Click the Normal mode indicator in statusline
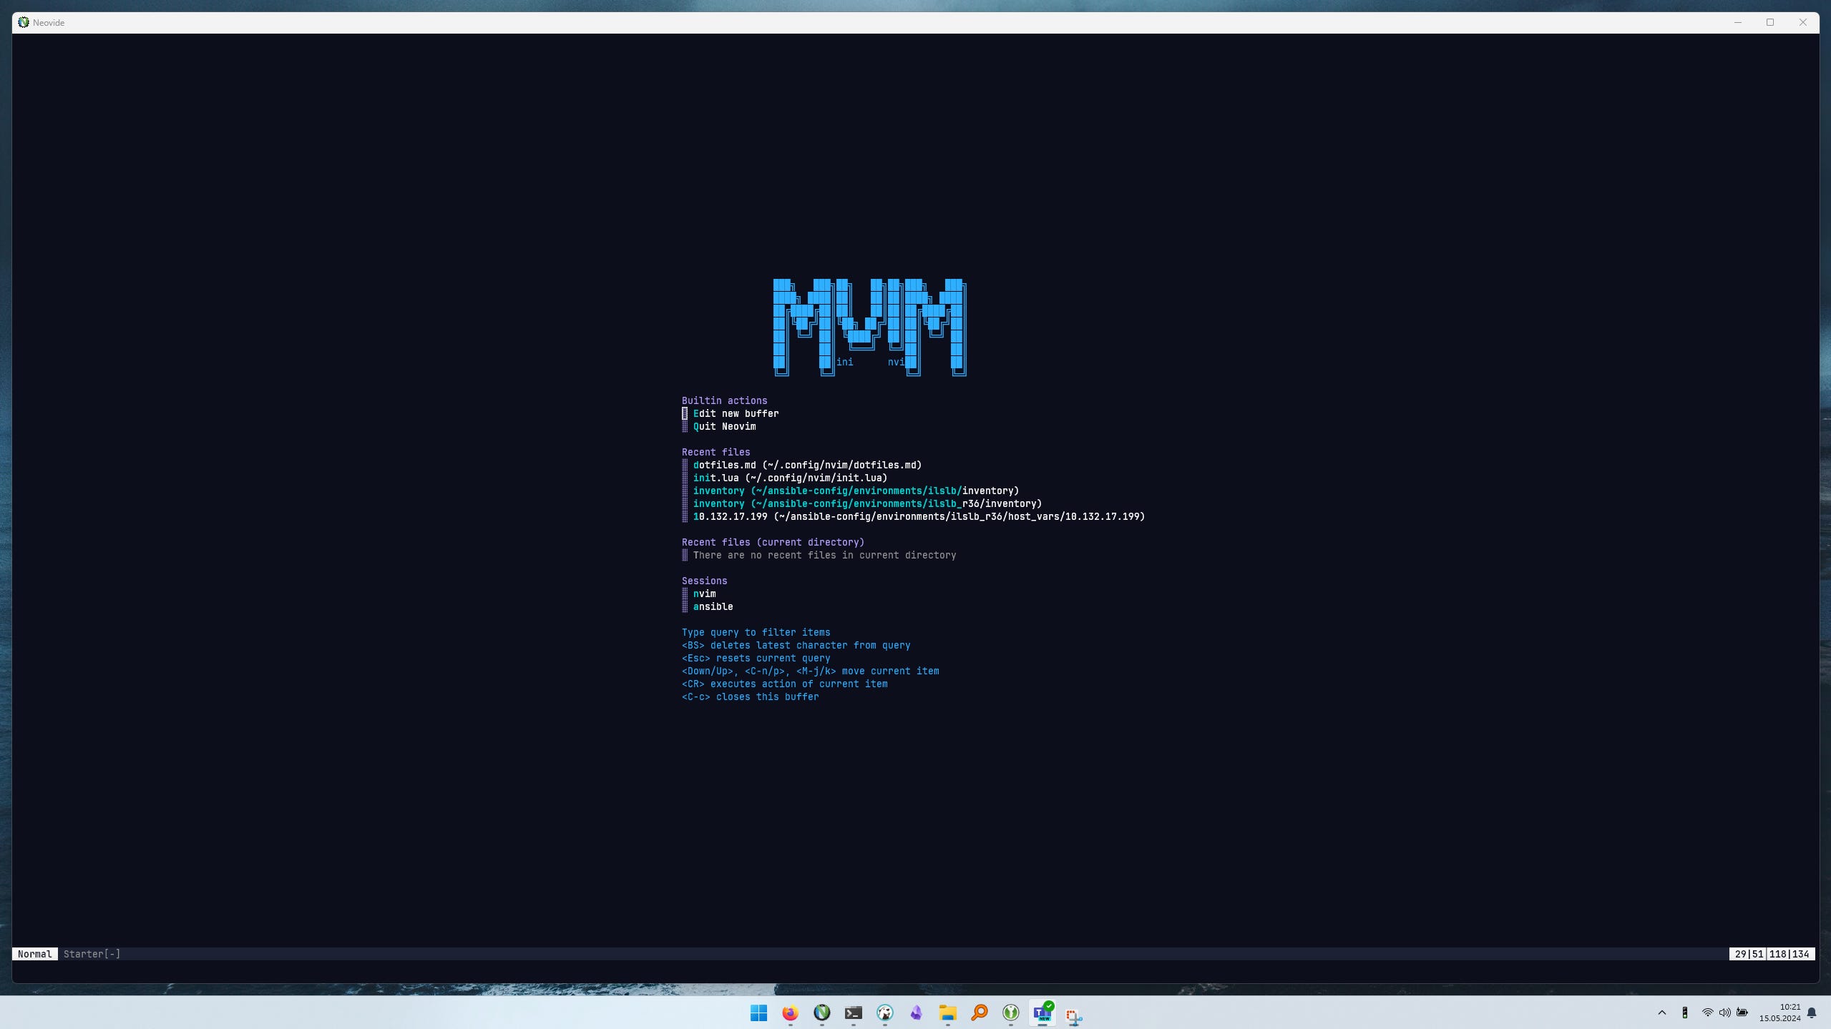Viewport: 1831px width, 1029px height. coord(34,954)
